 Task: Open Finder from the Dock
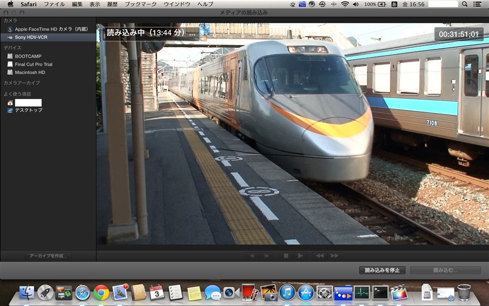(27, 293)
